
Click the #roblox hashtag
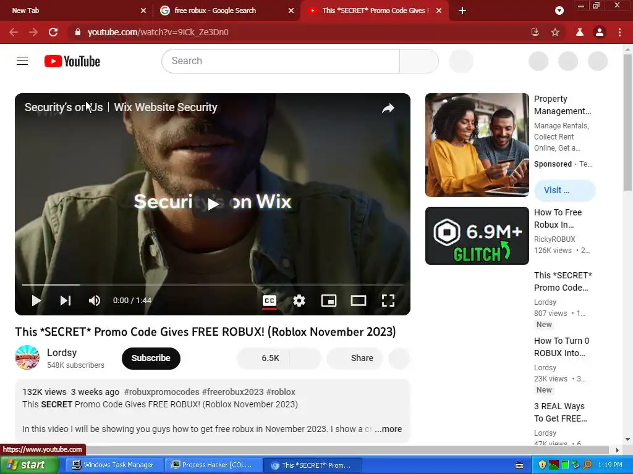tap(281, 392)
